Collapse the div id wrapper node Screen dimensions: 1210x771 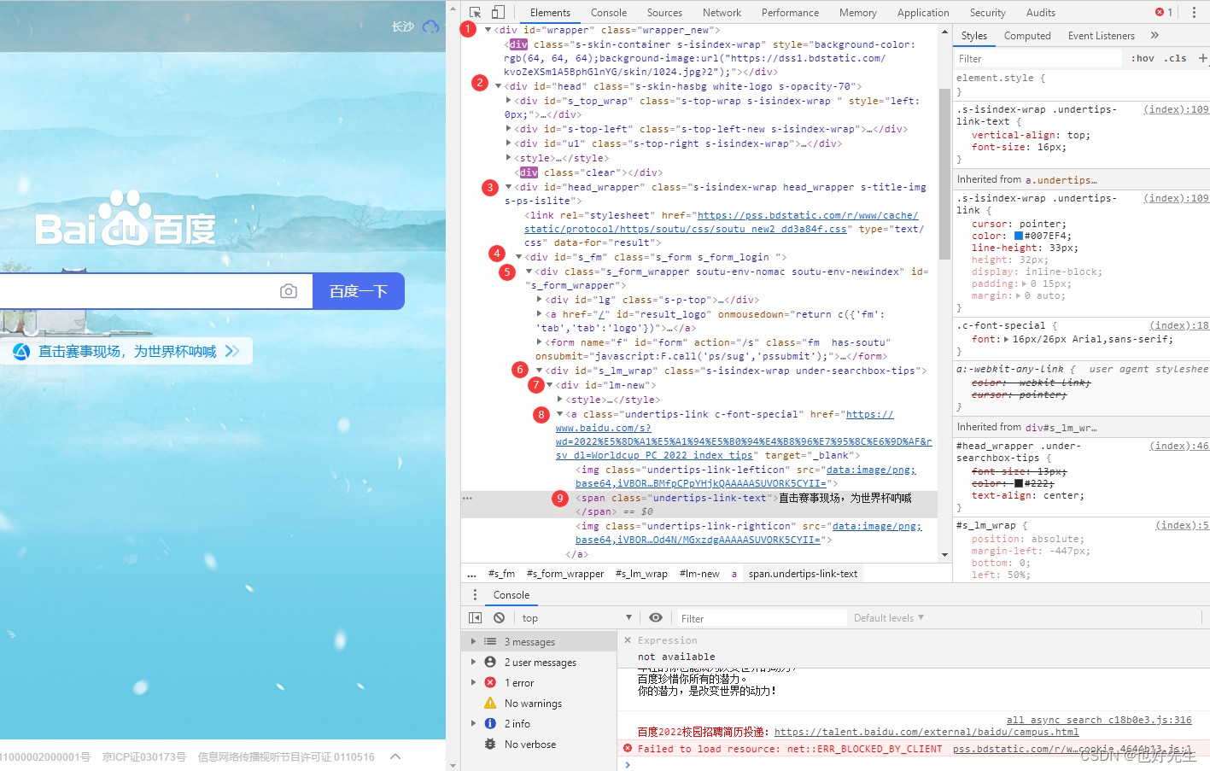(x=488, y=30)
